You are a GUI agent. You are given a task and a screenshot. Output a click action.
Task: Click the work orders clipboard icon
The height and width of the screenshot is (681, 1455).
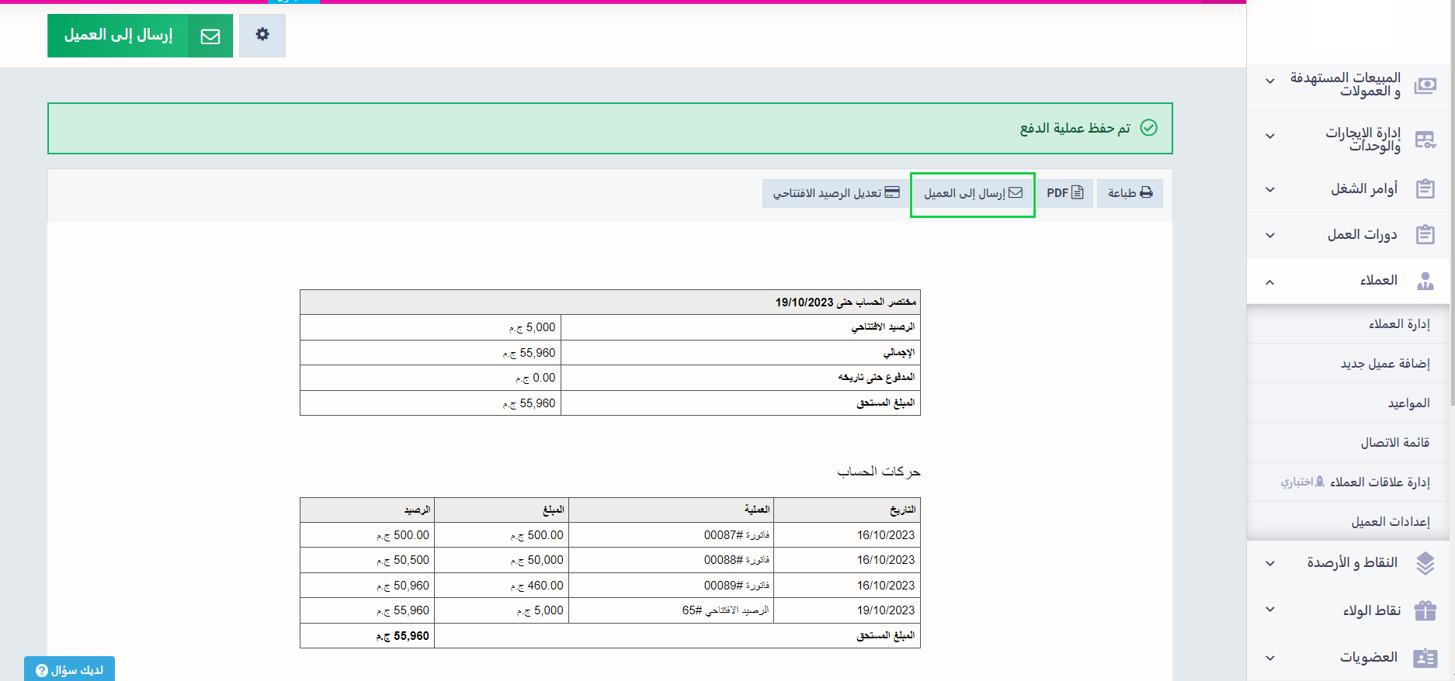coord(1425,189)
